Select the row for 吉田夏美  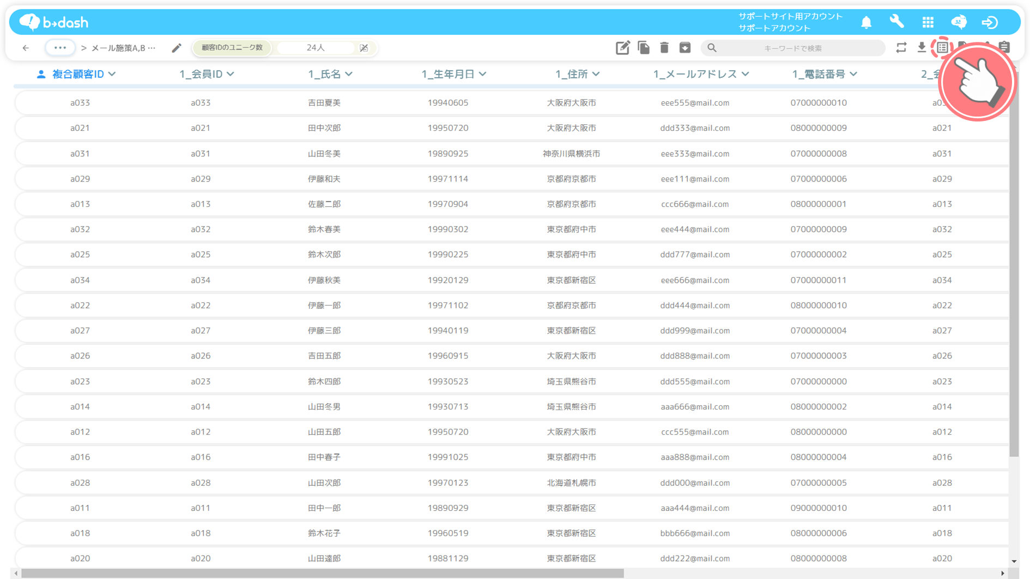tap(512, 103)
